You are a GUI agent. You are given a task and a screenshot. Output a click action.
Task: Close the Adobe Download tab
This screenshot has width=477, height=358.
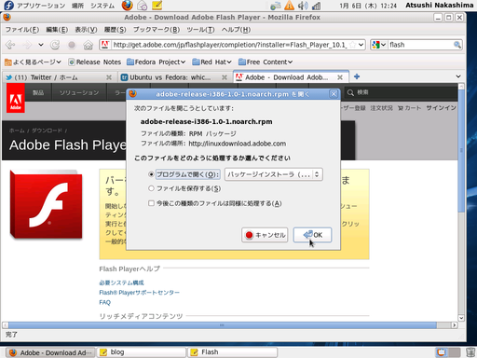coord(340,77)
